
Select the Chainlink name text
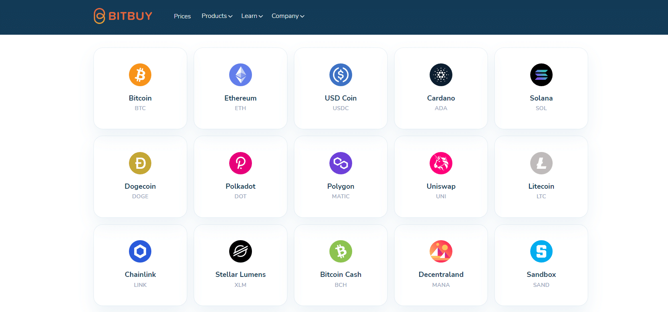[x=140, y=274]
